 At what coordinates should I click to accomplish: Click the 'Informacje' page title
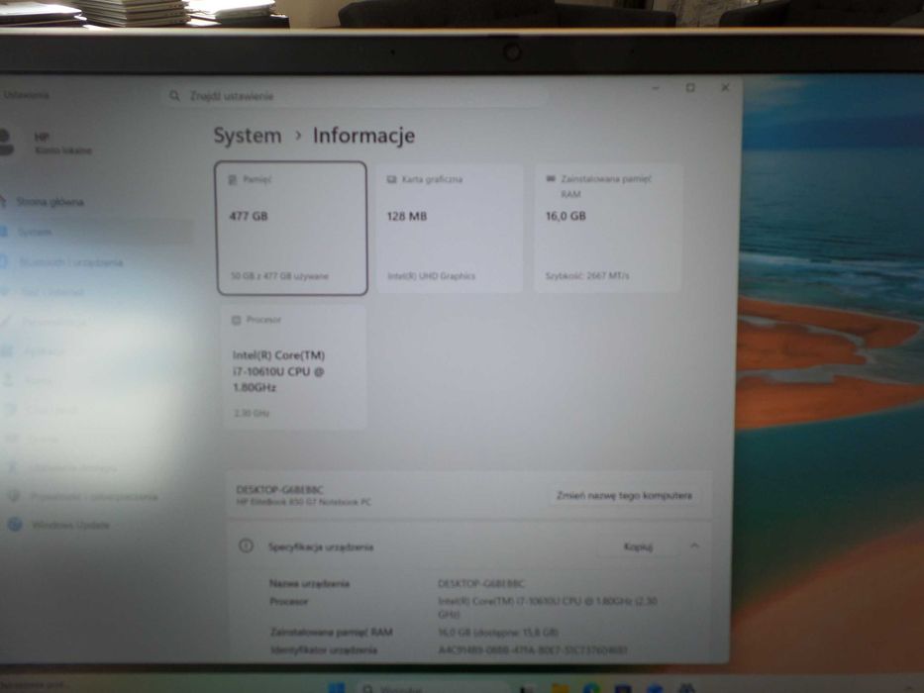363,136
